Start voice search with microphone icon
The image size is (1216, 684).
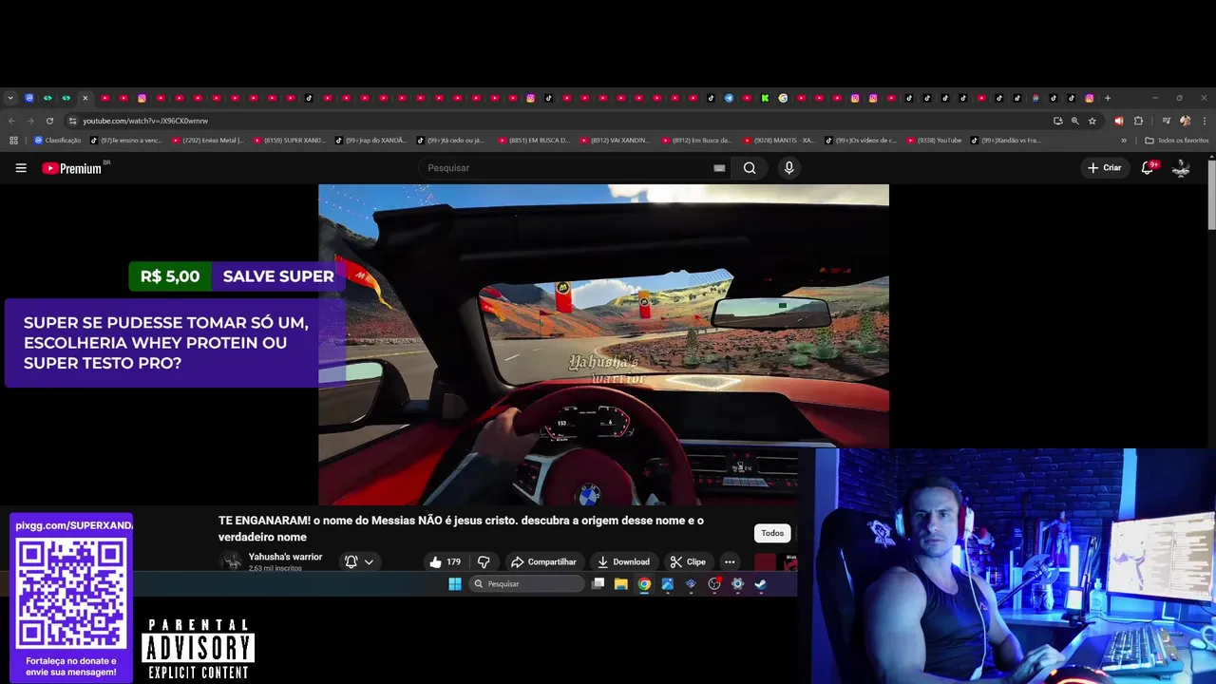pyautogui.click(x=788, y=168)
